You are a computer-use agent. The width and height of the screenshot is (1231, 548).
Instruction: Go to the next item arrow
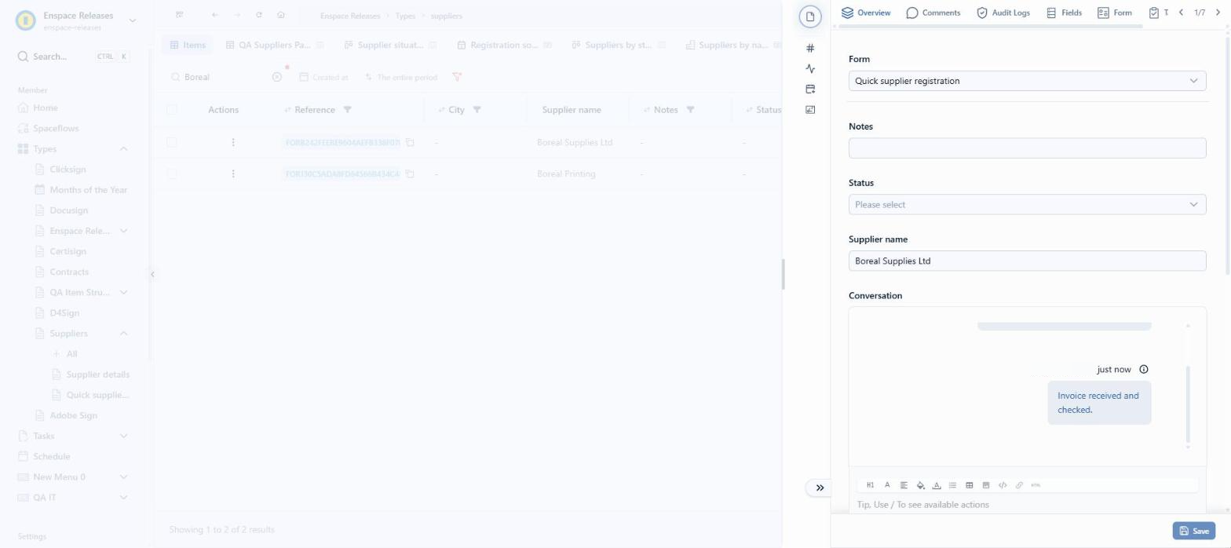1217,13
